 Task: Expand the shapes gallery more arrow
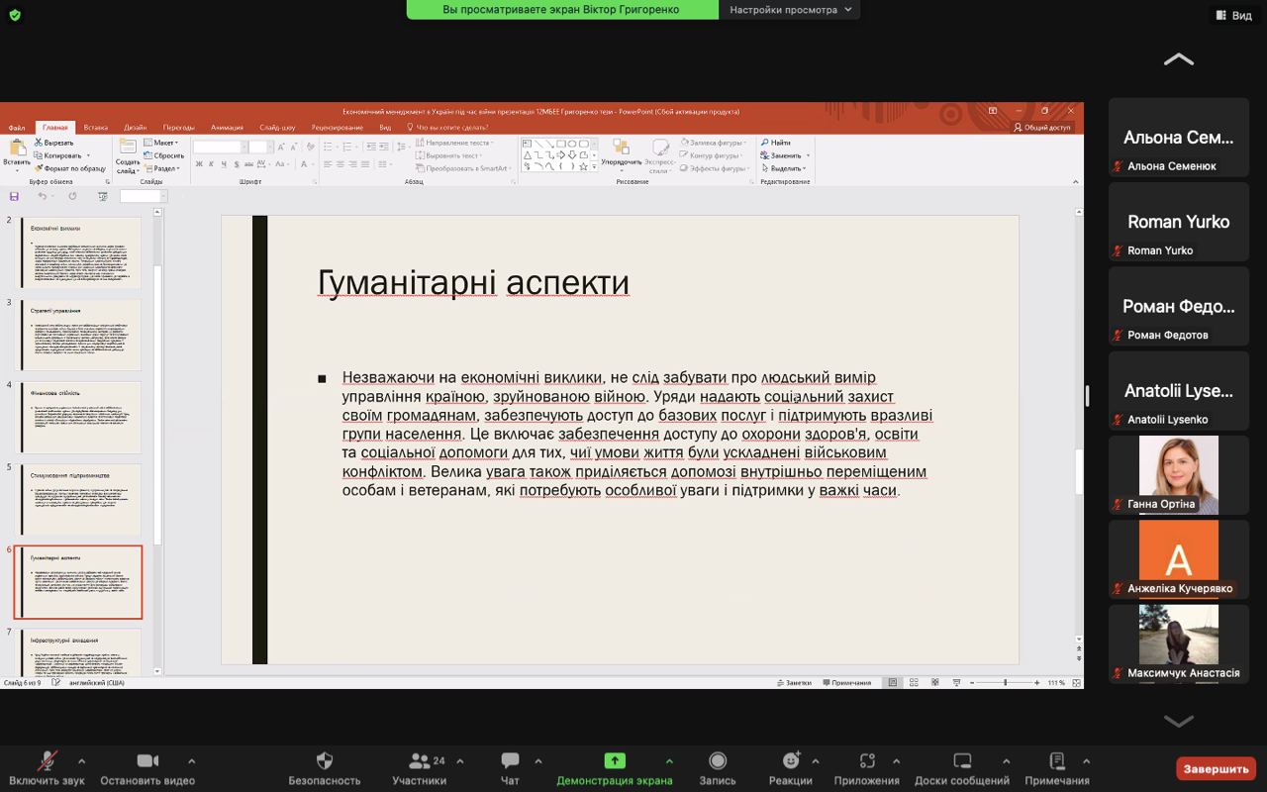click(596, 166)
